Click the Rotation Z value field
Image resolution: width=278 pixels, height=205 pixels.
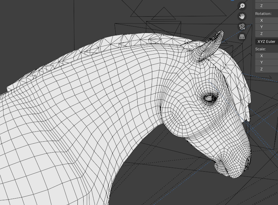pyautogui.click(x=267, y=34)
